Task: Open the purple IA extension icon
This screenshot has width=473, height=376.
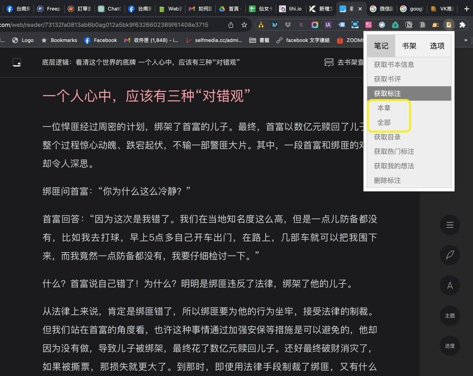Action: (x=328, y=25)
